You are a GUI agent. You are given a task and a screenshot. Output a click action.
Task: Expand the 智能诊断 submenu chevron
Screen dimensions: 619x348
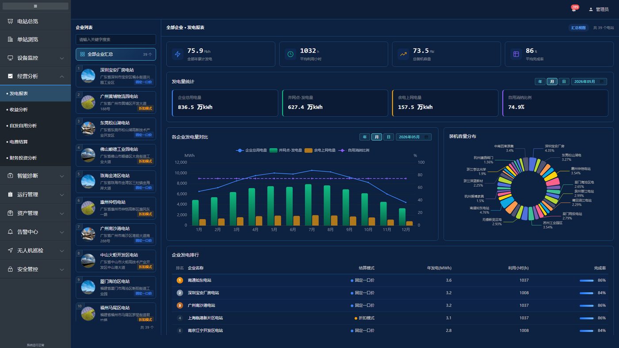pos(62,176)
